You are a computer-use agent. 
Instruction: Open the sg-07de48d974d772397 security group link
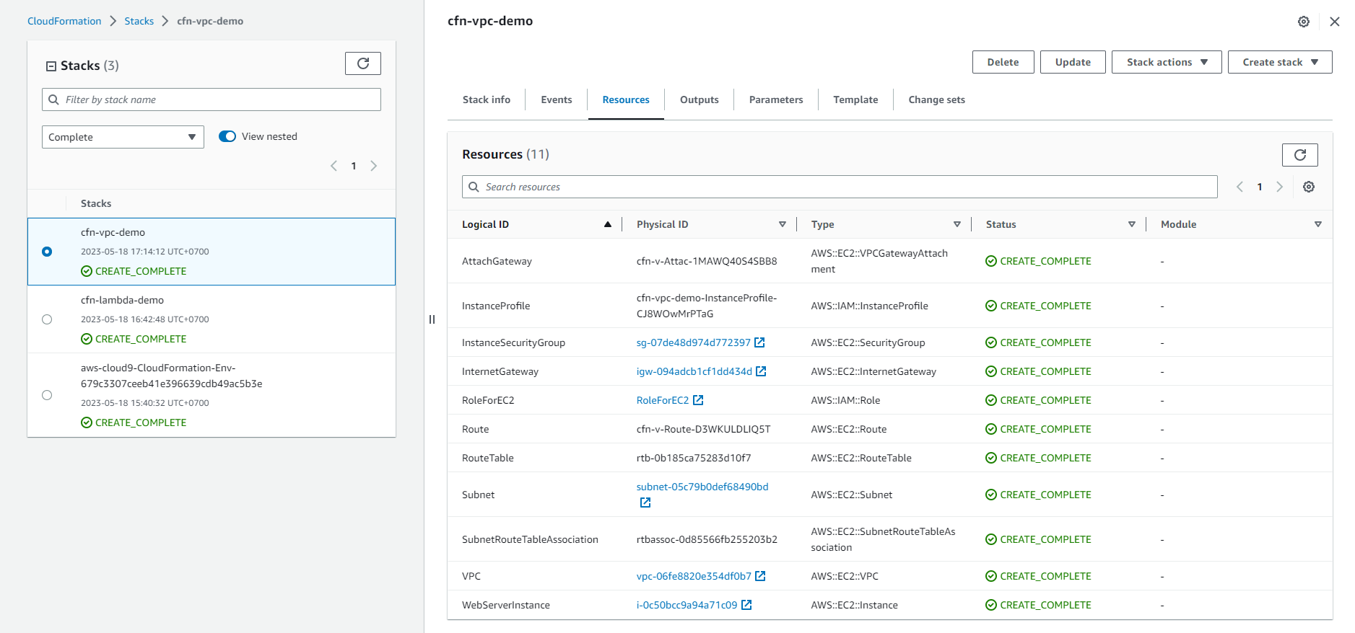coord(693,342)
